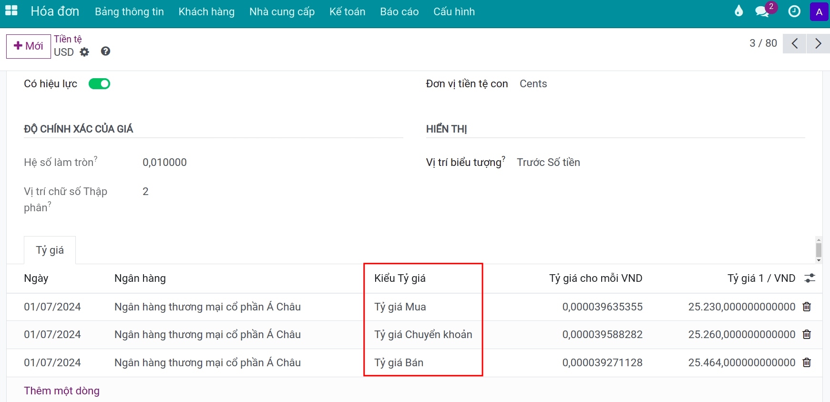Click the Tiền tệ breadcrumb link

click(x=68, y=39)
